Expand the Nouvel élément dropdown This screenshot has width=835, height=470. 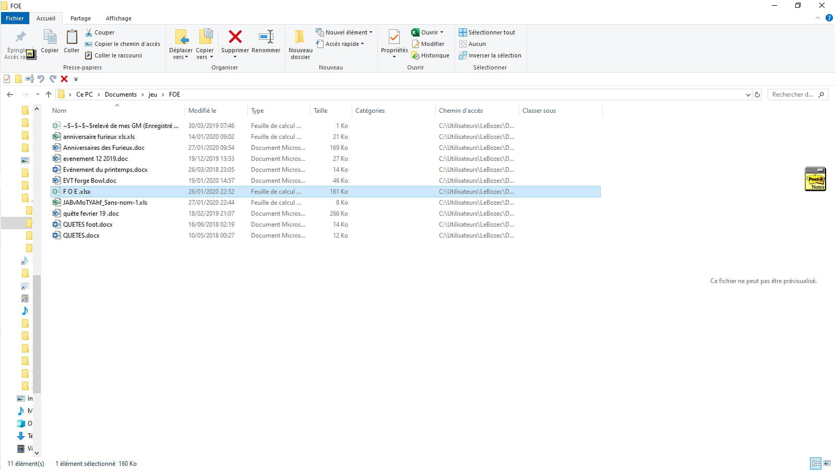[x=344, y=32]
